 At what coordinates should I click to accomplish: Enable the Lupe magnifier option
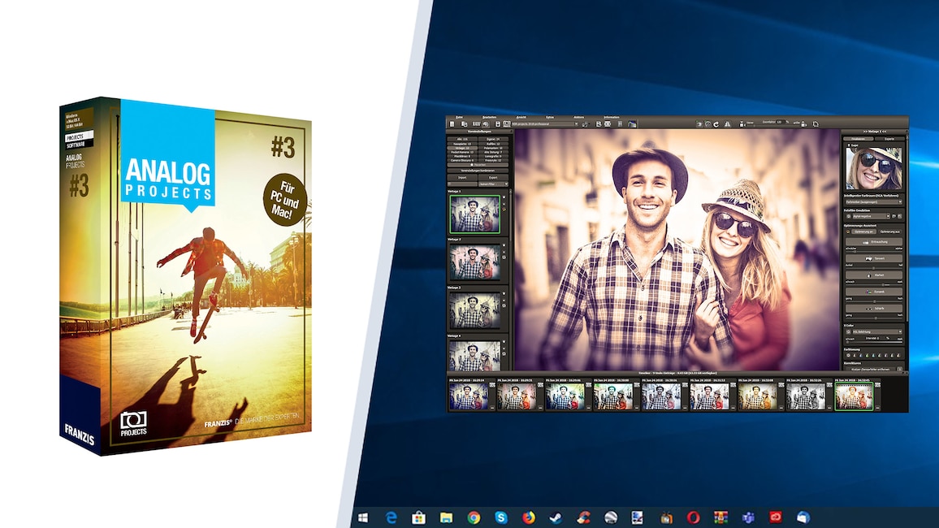coord(853,145)
